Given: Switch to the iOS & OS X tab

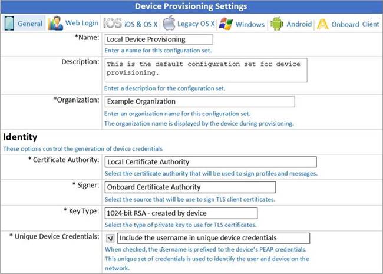Looking at the screenshot, I should tap(141, 24).
